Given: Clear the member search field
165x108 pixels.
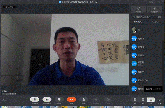Looking at the screenshot, I should click(x=159, y=17).
